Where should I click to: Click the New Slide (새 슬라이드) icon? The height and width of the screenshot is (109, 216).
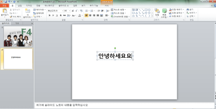click(28, 11)
